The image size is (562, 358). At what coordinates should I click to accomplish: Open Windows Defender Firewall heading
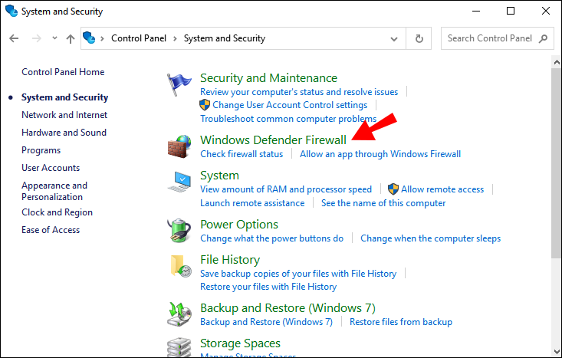(273, 140)
